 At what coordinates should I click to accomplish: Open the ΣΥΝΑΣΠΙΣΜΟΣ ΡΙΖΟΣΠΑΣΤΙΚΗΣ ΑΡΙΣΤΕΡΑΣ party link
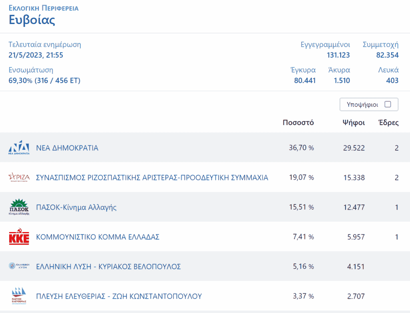point(152,178)
